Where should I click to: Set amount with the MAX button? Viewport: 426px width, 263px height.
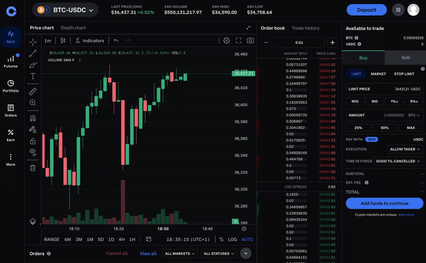pyautogui.click(x=411, y=128)
